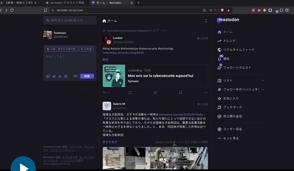Open the 日本語 language selector
Viewport: 294px width, 171px height.
(x=86, y=49)
